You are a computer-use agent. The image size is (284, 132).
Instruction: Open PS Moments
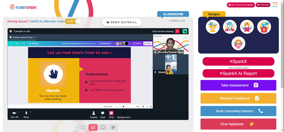(x=263, y=5)
